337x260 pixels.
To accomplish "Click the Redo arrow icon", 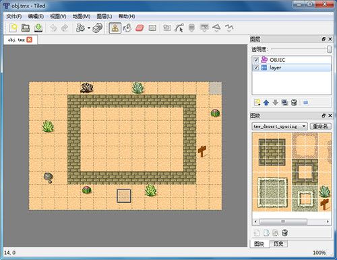I will [65, 28].
